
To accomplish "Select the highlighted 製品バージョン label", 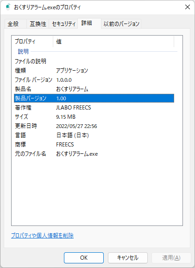I will tap(31, 98).
